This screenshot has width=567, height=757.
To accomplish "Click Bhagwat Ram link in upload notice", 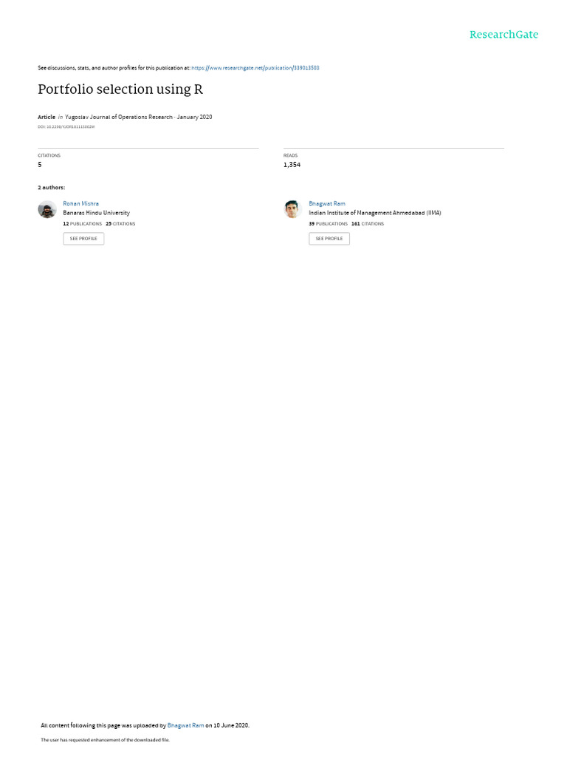I will click(185, 725).
